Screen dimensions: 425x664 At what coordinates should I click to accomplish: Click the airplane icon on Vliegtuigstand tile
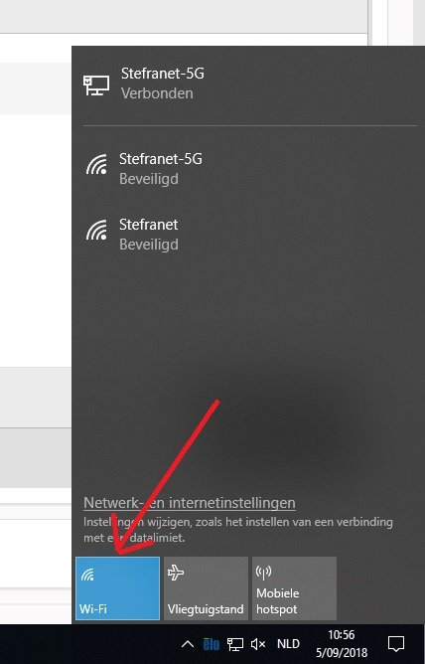point(176,573)
